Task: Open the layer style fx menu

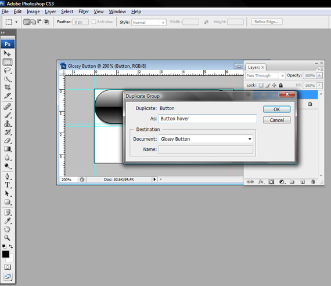Action: (x=261, y=182)
